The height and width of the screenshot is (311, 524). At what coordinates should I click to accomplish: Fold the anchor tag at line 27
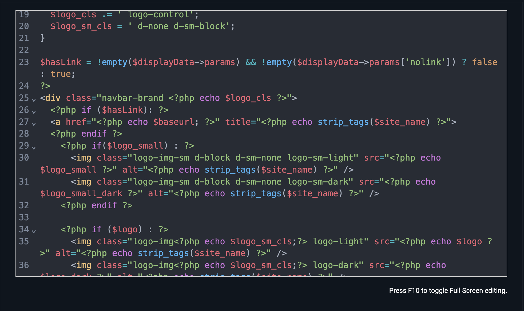pyautogui.click(x=34, y=124)
